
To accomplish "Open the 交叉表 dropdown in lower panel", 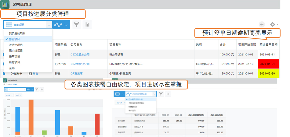I will 121,103.
